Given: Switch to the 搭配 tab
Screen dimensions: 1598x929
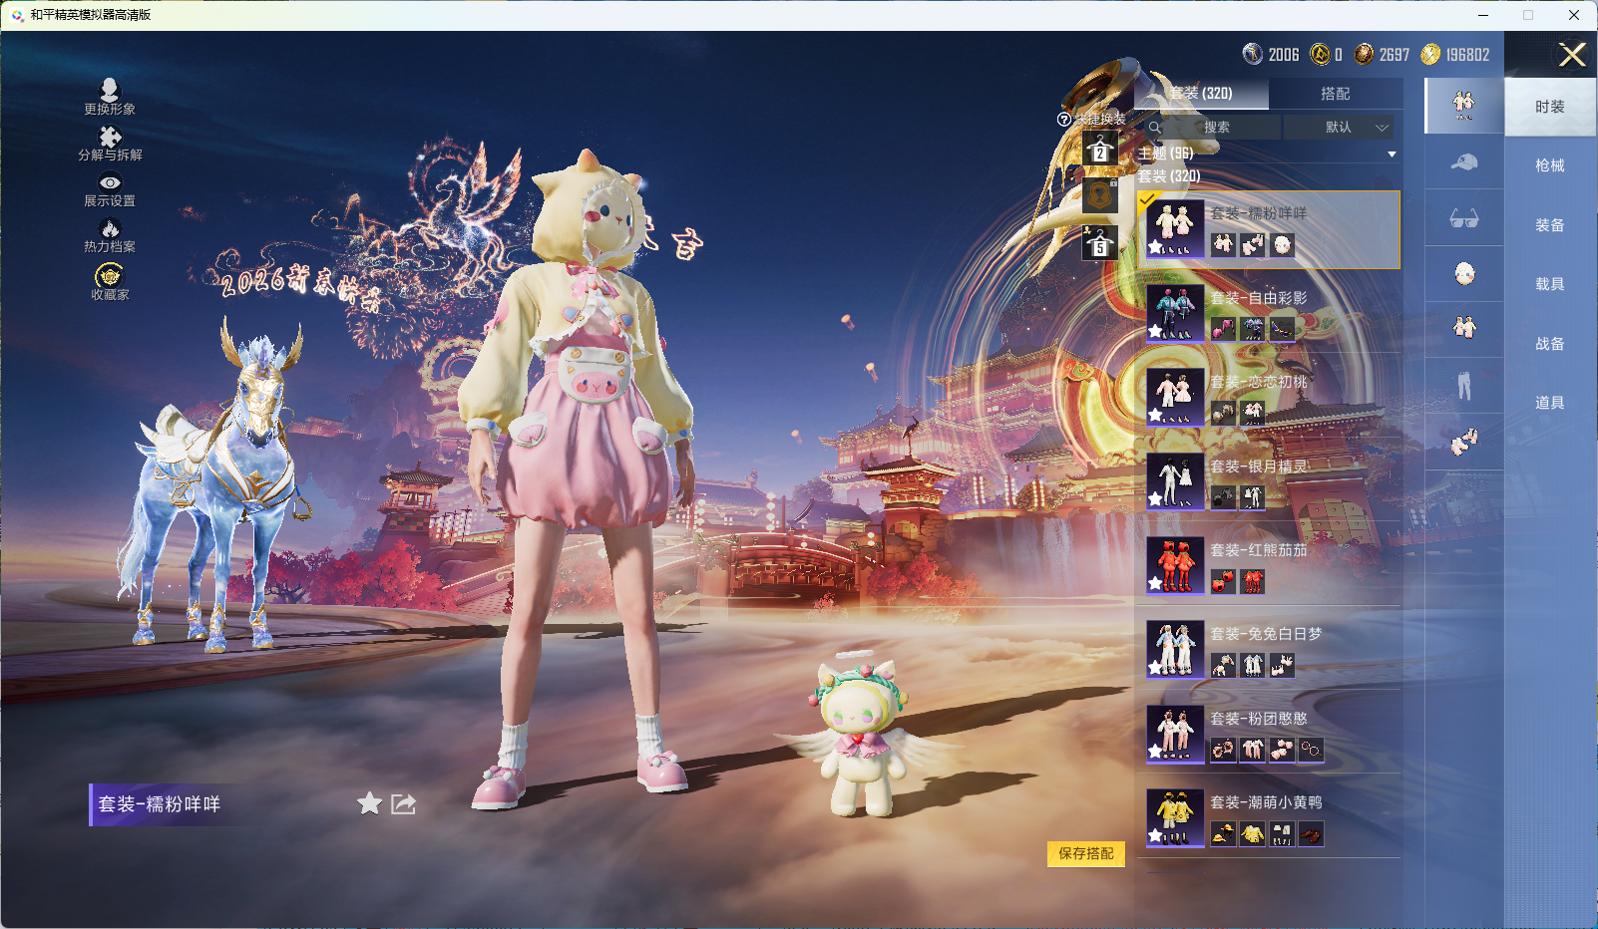Looking at the screenshot, I should pyautogui.click(x=1335, y=94).
